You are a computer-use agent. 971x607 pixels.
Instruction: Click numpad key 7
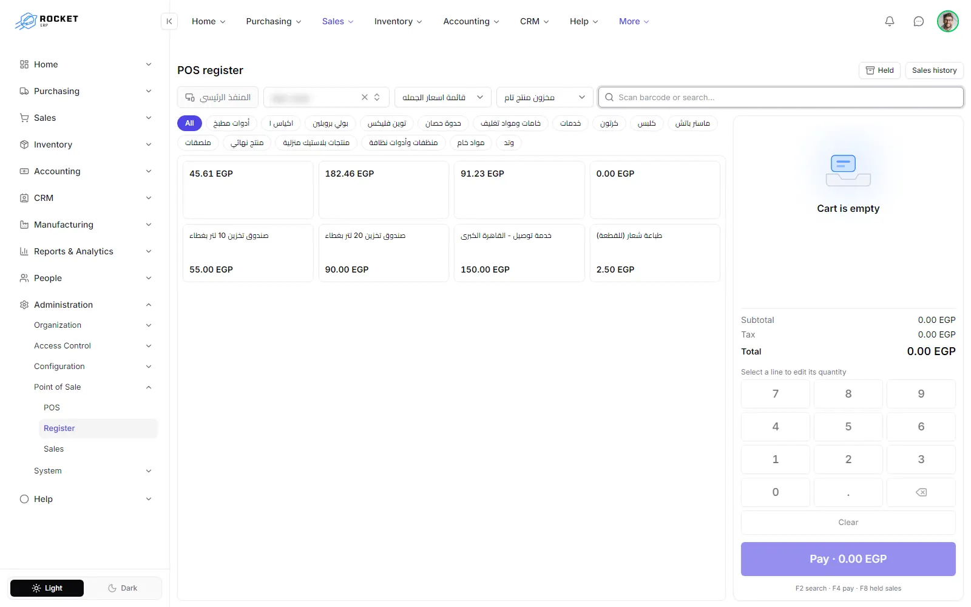pyautogui.click(x=775, y=394)
